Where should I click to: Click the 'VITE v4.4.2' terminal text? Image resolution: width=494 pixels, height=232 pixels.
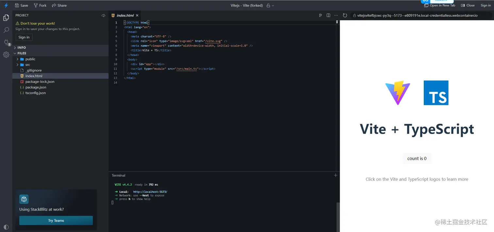[123, 184]
